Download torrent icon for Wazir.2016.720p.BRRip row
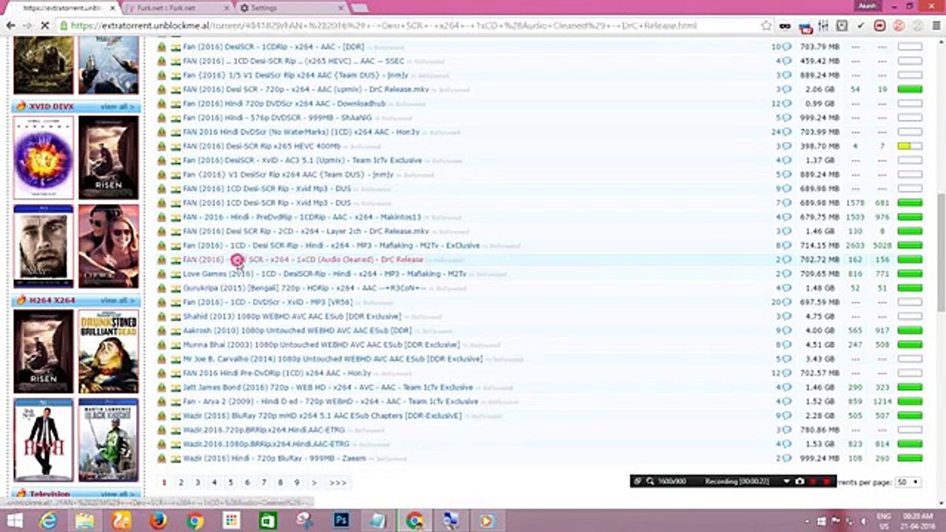Screen dimensions: 946x532 coord(162,429)
